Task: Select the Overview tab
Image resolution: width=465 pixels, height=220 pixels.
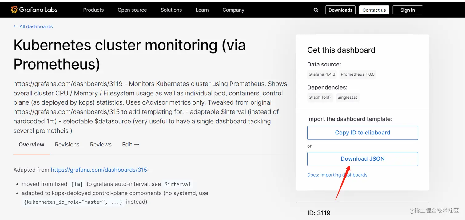Action: (31, 145)
